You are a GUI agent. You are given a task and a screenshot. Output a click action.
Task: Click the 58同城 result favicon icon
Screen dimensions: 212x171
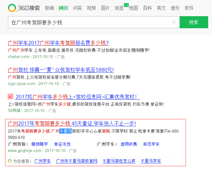10,96
